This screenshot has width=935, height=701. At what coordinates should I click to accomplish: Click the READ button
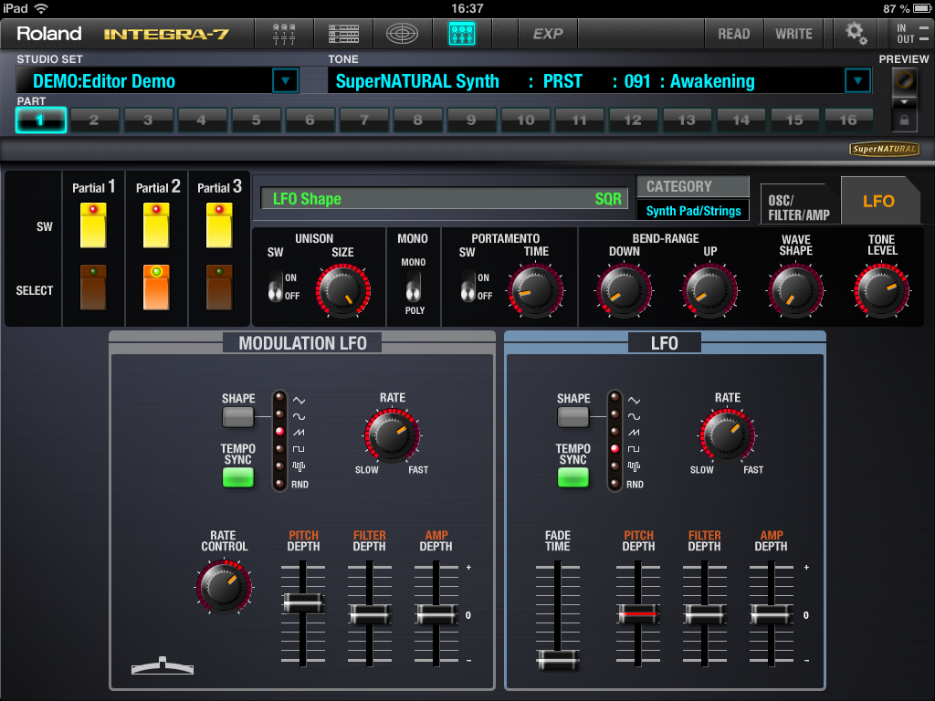tap(734, 34)
